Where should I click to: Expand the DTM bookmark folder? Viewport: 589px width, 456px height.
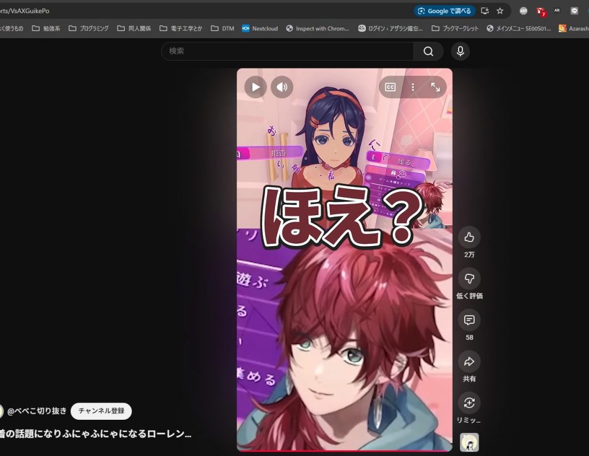tap(223, 28)
